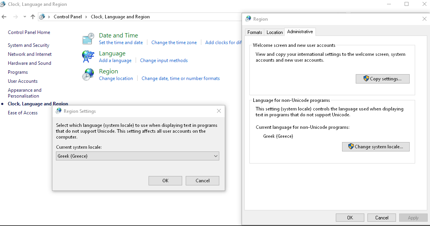Screen dimensions: 430x226
Task: Go back with the Back arrow
Action: pos(4,17)
